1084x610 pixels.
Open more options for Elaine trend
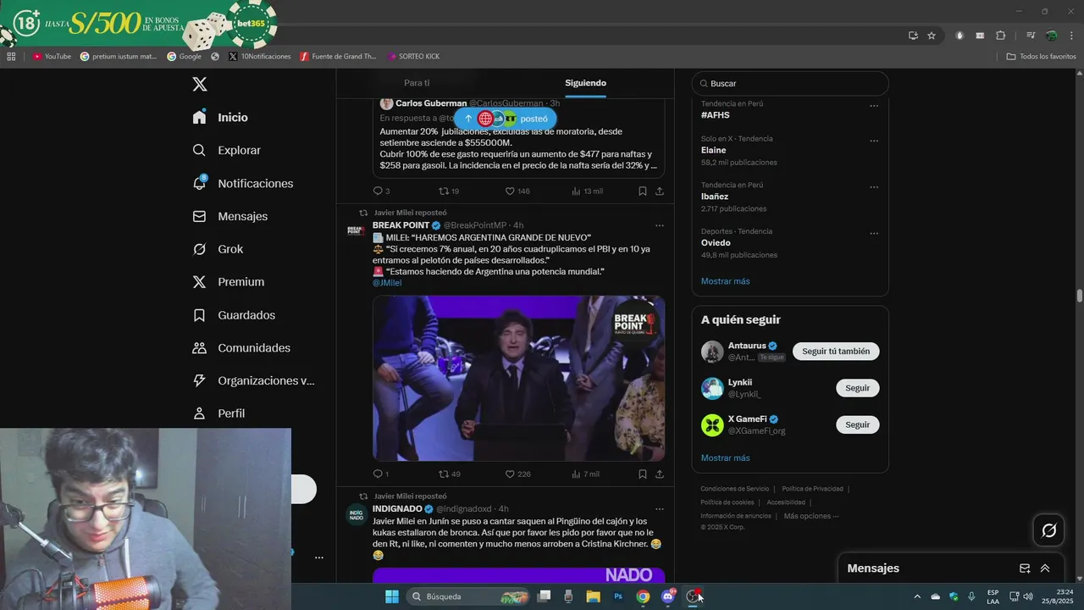pyautogui.click(x=874, y=141)
